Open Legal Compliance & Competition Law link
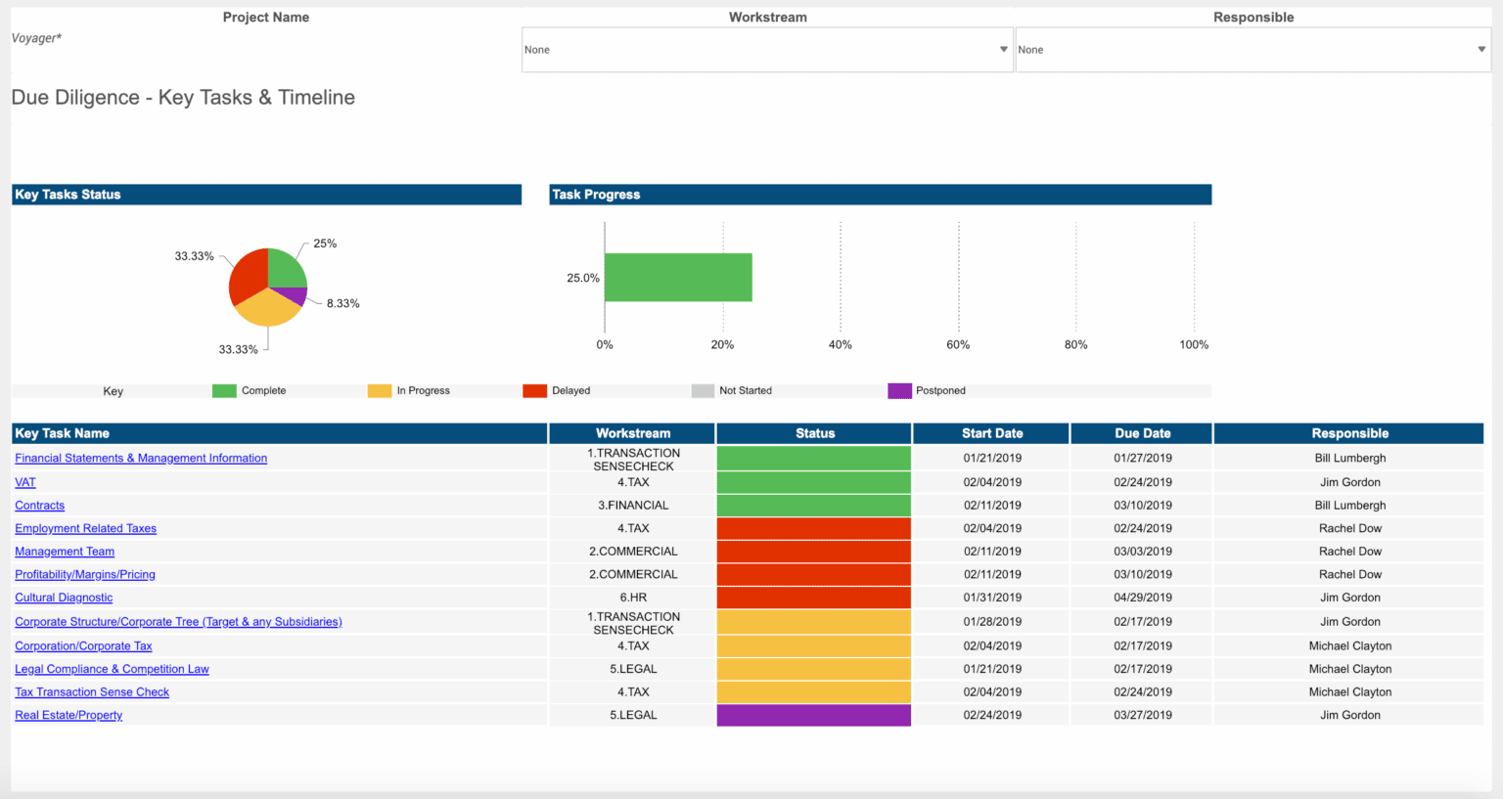The width and height of the screenshot is (1503, 799). tap(112, 670)
